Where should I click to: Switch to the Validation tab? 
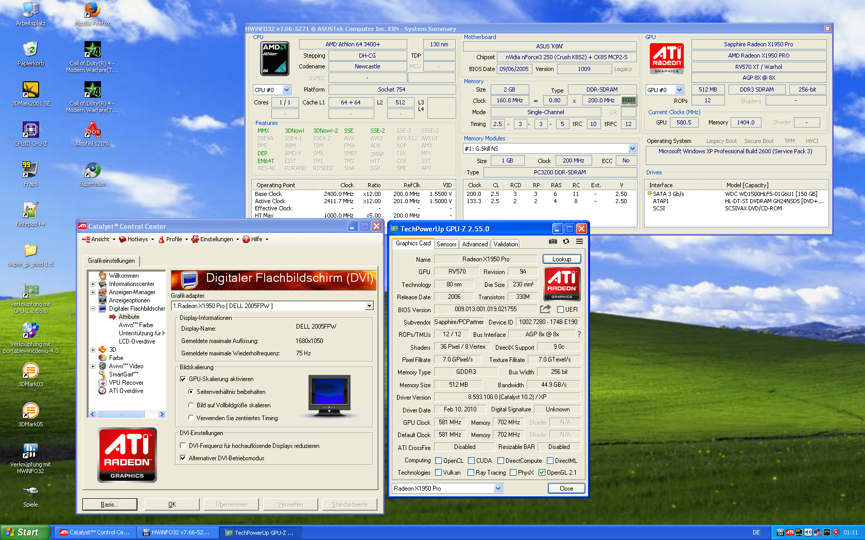[506, 244]
